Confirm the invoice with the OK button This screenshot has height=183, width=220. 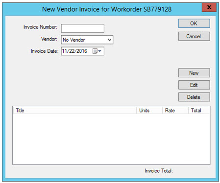point(194,23)
